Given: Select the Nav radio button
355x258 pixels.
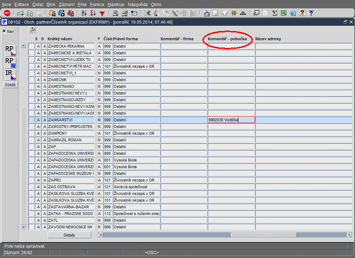Looking at the screenshot, I should 4,31.
